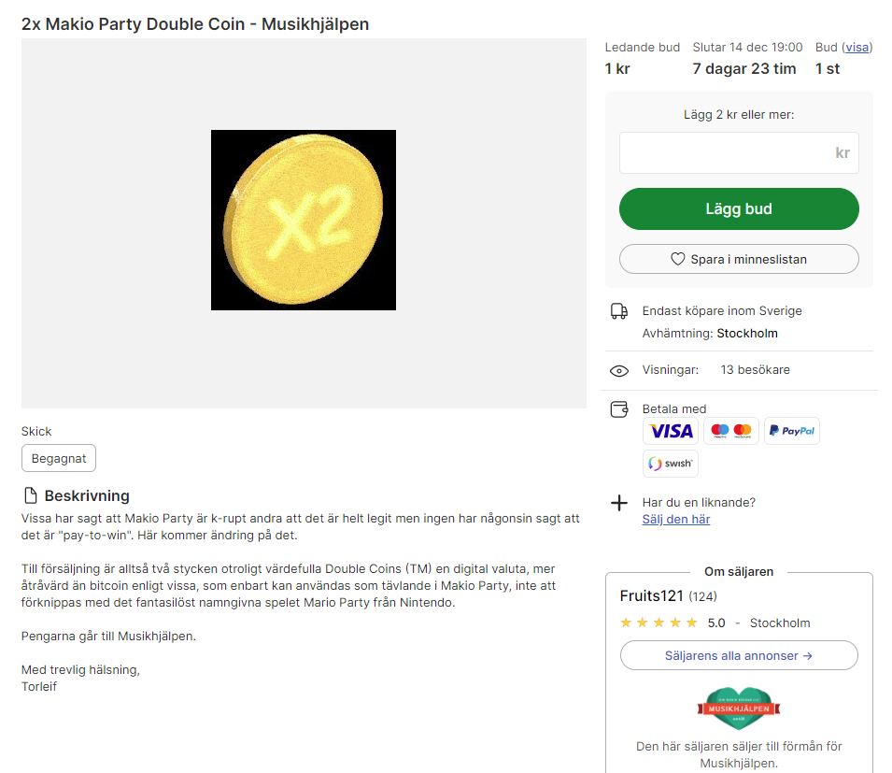Click the eye icon beside Visningar
The image size is (892, 773).
(618, 370)
